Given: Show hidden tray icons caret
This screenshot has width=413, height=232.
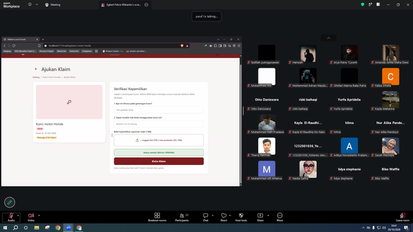Looking at the screenshot, I should click(363, 227).
